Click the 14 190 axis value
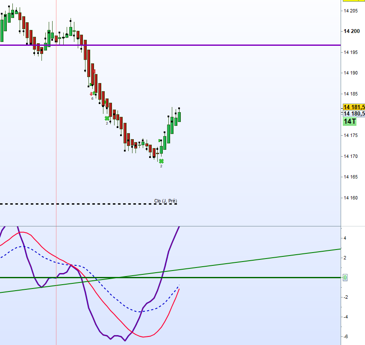This screenshot has height=345, width=365. coord(350,73)
